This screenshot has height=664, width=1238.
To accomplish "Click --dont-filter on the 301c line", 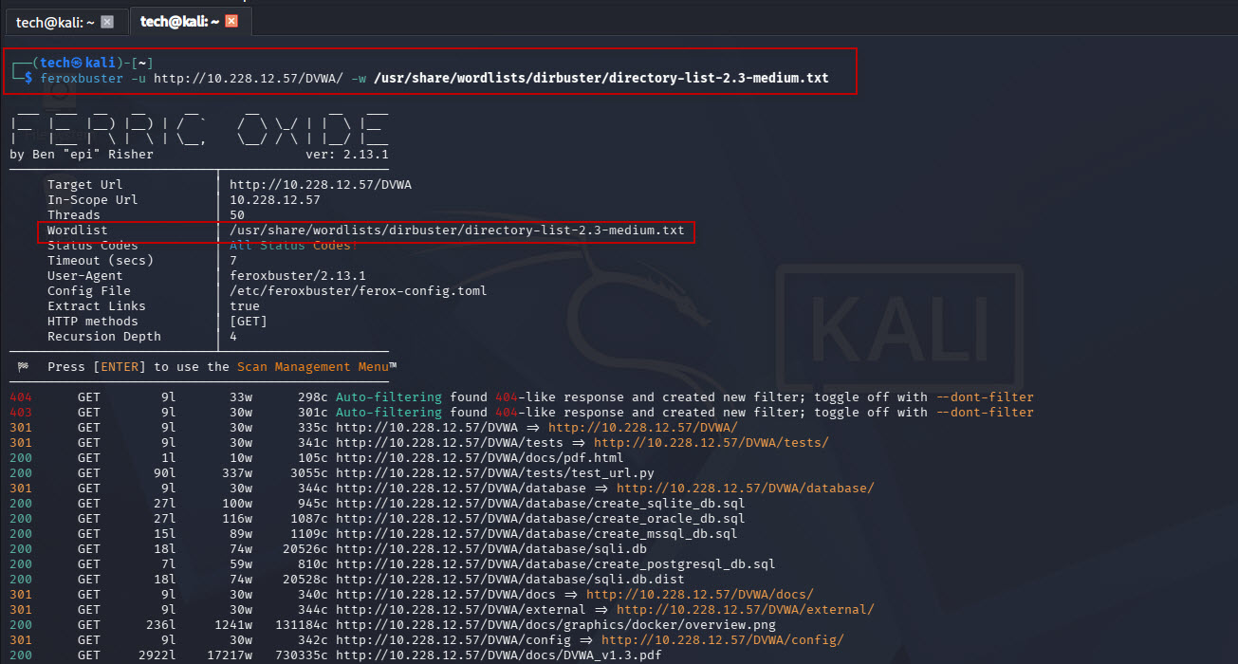I will (985, 412).
